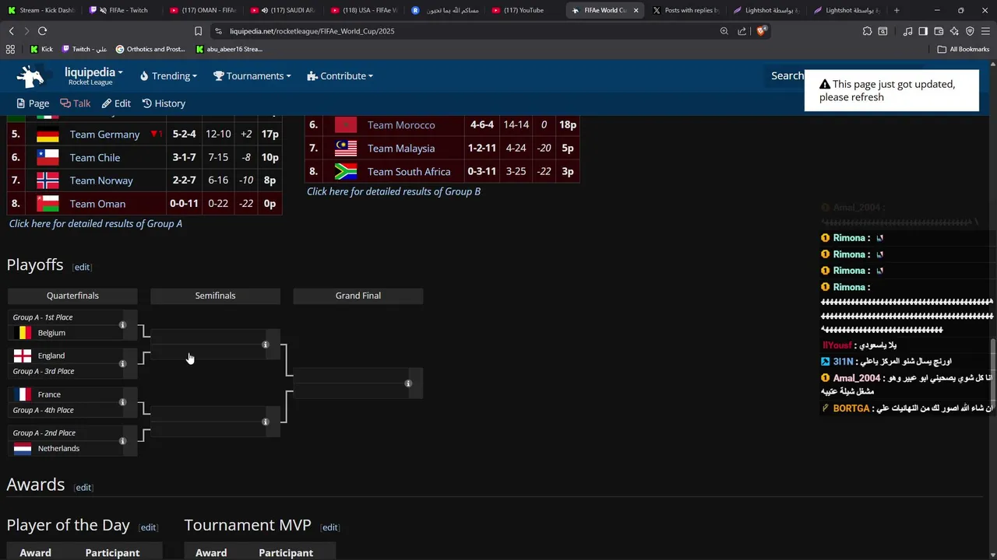Click the zoom magnifier icon in address bar

pos(724,31)
